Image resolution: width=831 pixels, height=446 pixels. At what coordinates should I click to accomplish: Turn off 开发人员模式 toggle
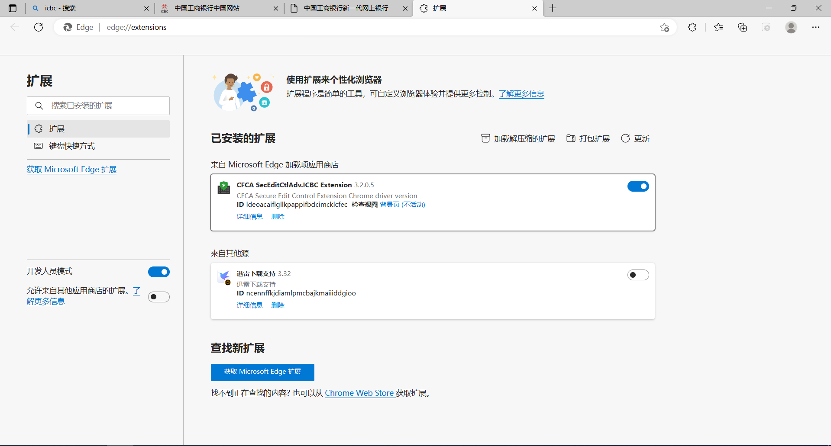click(159, 272)
